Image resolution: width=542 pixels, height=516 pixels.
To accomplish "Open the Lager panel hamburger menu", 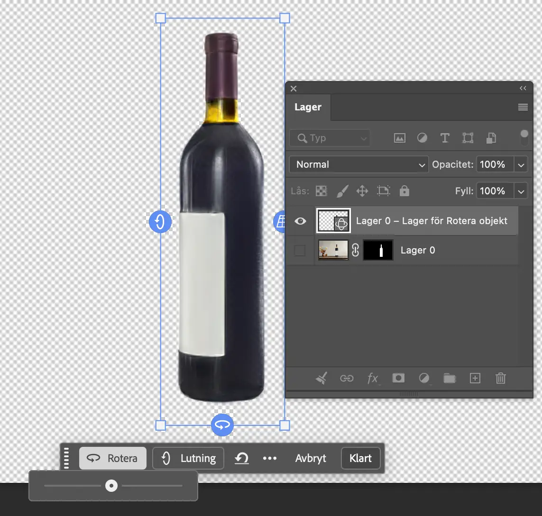I will point(523,107).
